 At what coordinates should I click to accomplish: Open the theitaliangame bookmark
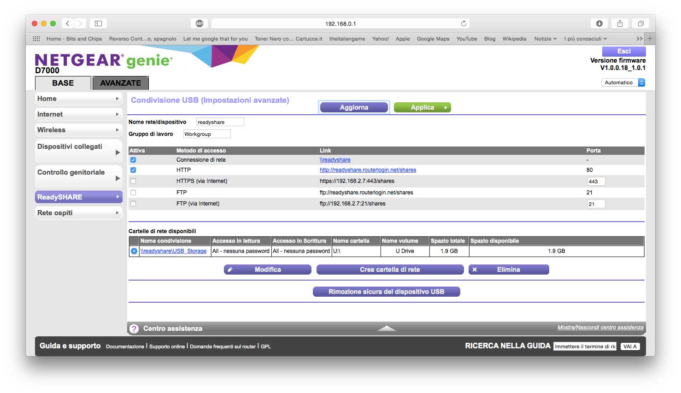coord(347,39)
